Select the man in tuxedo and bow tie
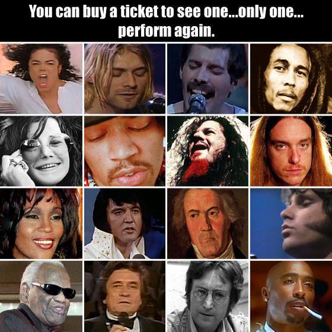Image resolution: width=332 pixels, height=332 pixels. tap(124, 296)
